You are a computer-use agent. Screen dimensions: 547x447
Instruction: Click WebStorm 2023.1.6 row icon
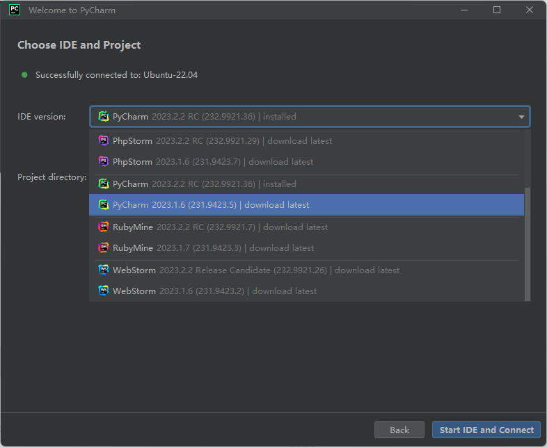104,291
